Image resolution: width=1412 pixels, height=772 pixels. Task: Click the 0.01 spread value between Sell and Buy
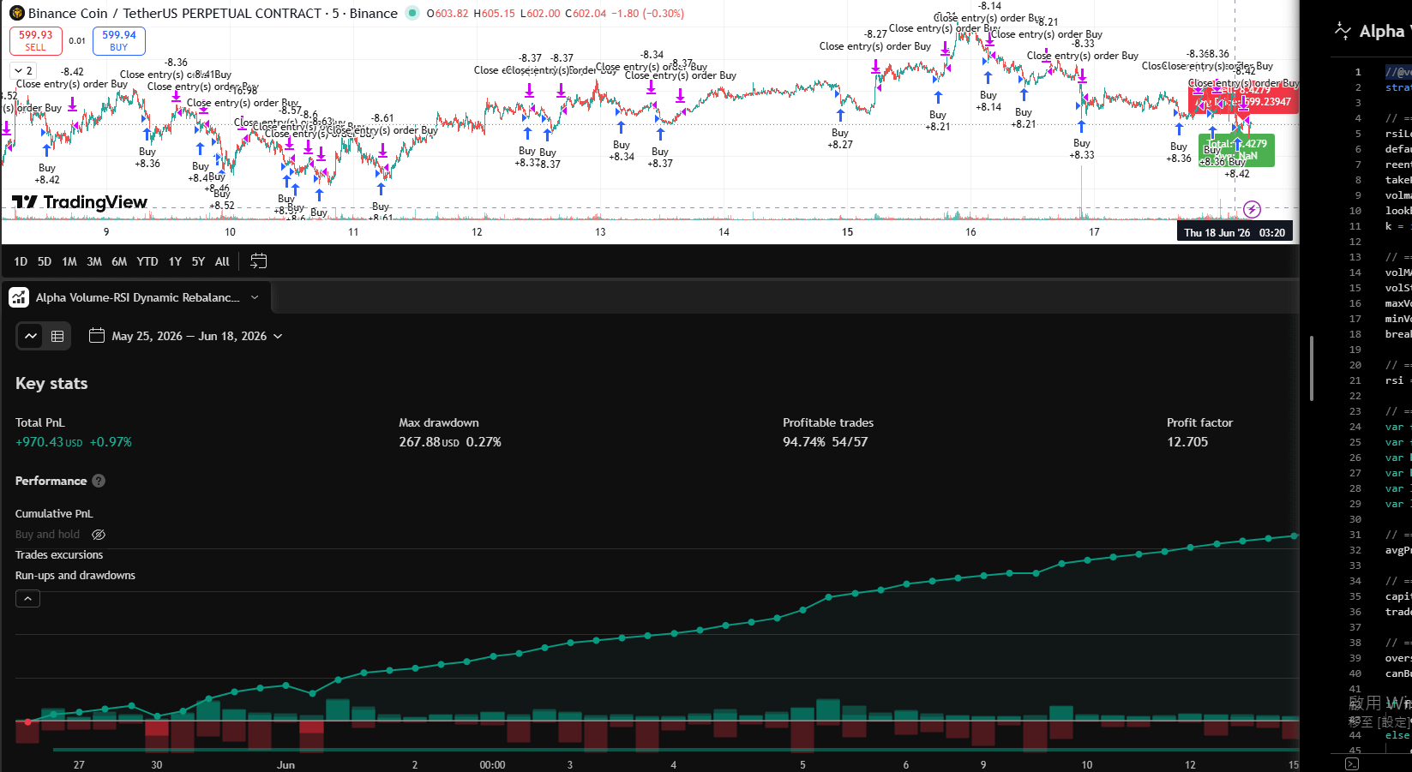point(77,40)
